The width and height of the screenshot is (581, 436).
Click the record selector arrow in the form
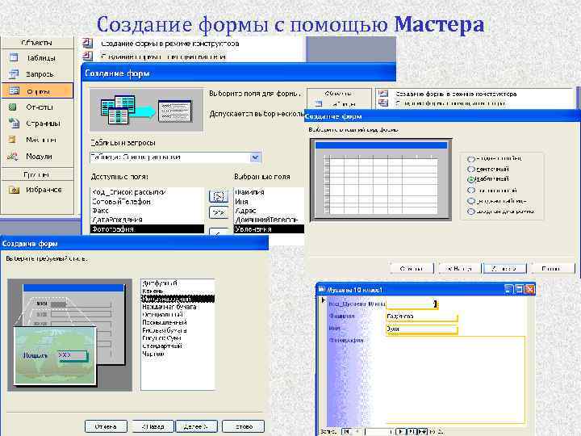(x=323, y=300)
